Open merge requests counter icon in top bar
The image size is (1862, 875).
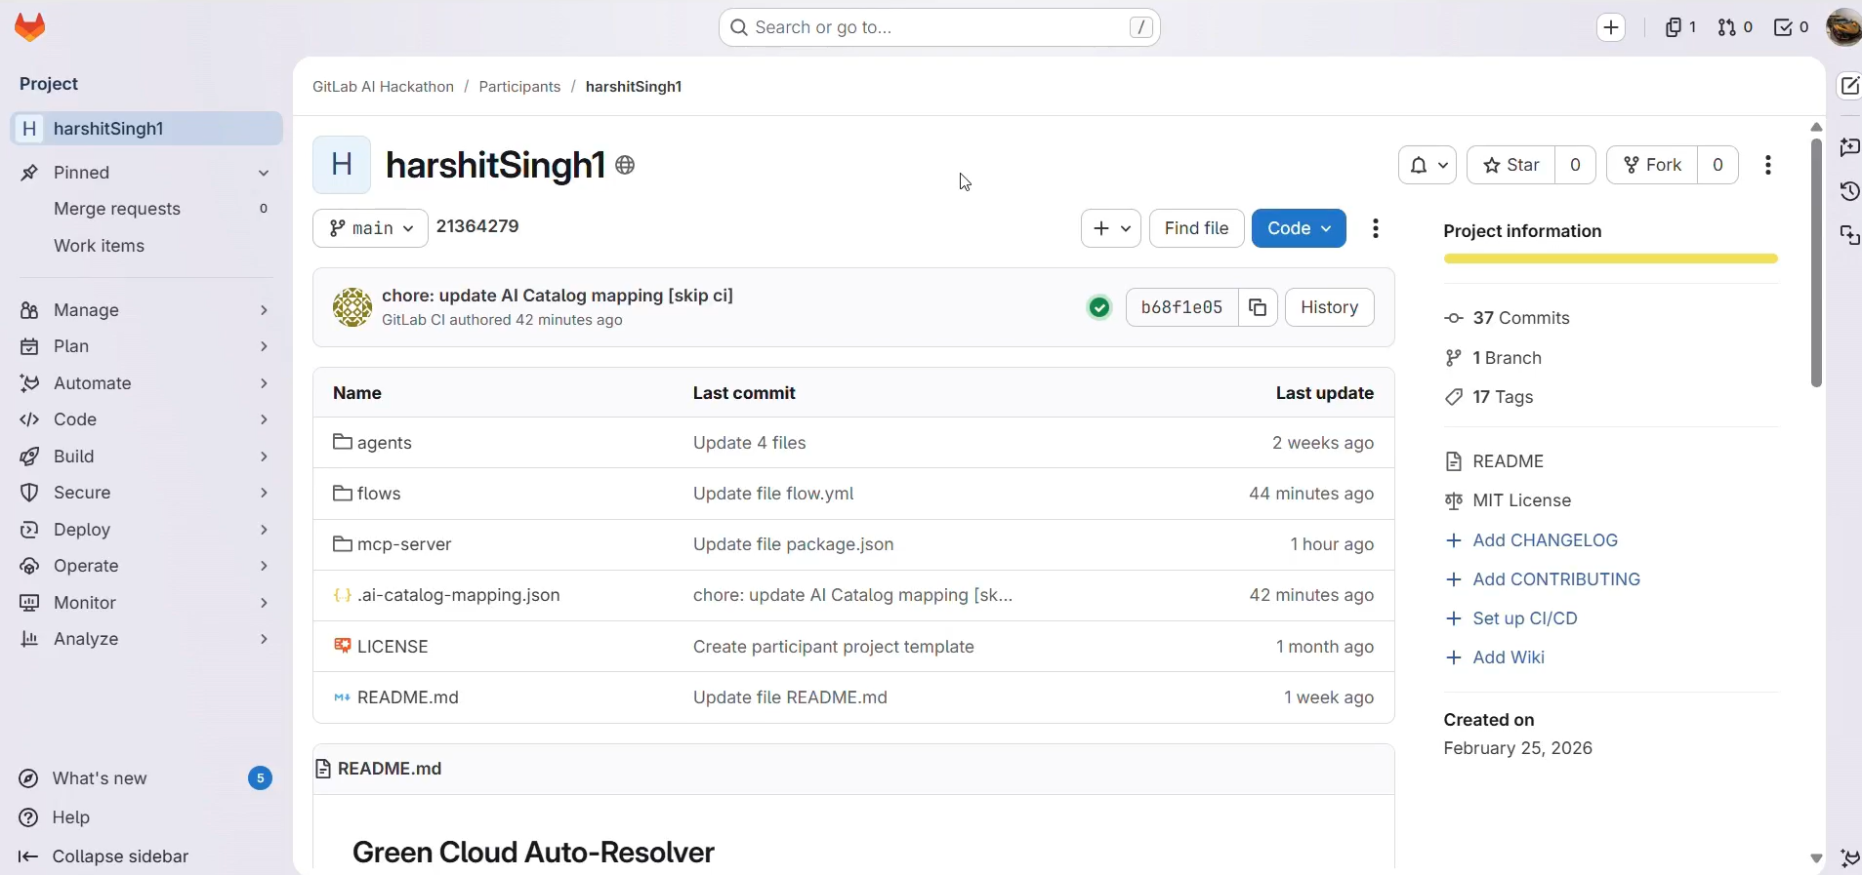point(1735,27)
